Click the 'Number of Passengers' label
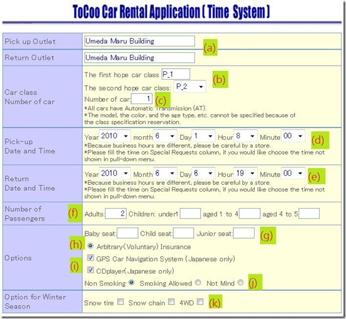Screen dimensions: 346x319 25,213
